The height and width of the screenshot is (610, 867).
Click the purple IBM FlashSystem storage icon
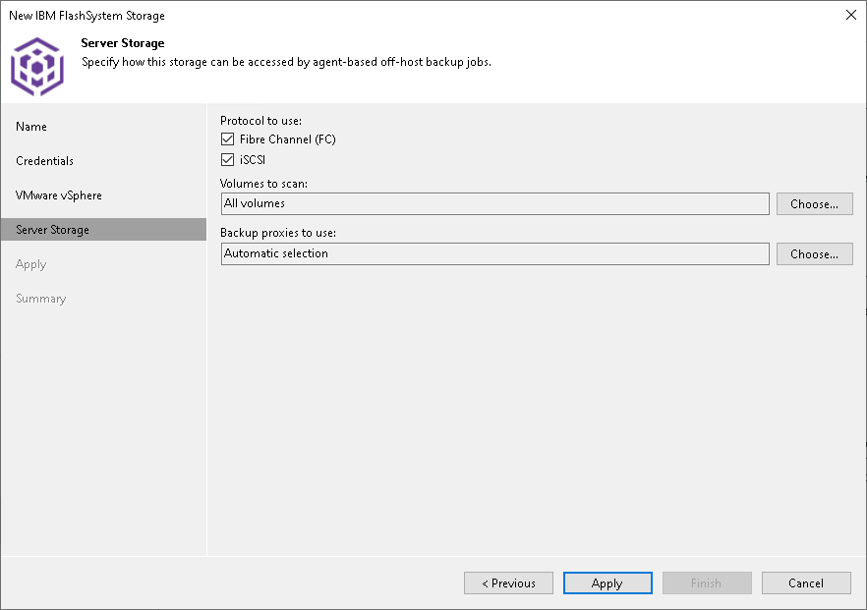pyautogui.click(x=37, y=67)
